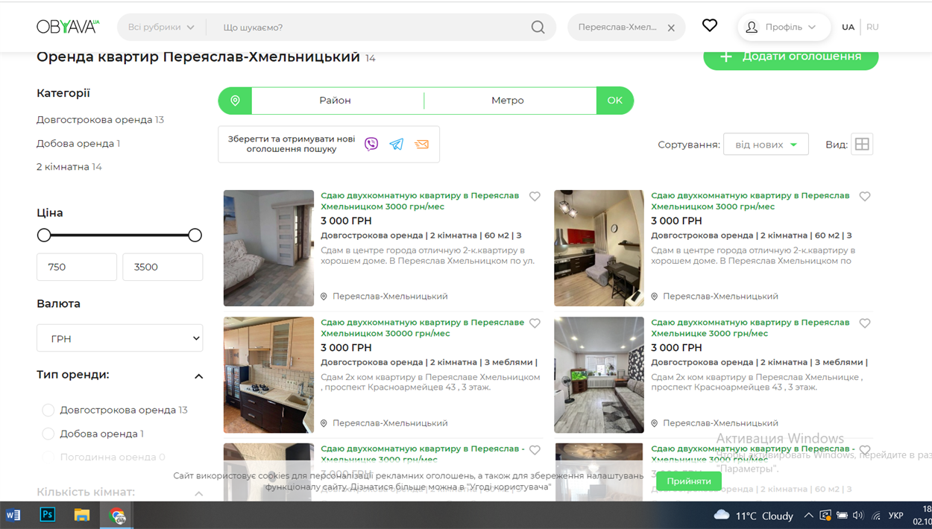Click the green location pin icon

(235, 101)
